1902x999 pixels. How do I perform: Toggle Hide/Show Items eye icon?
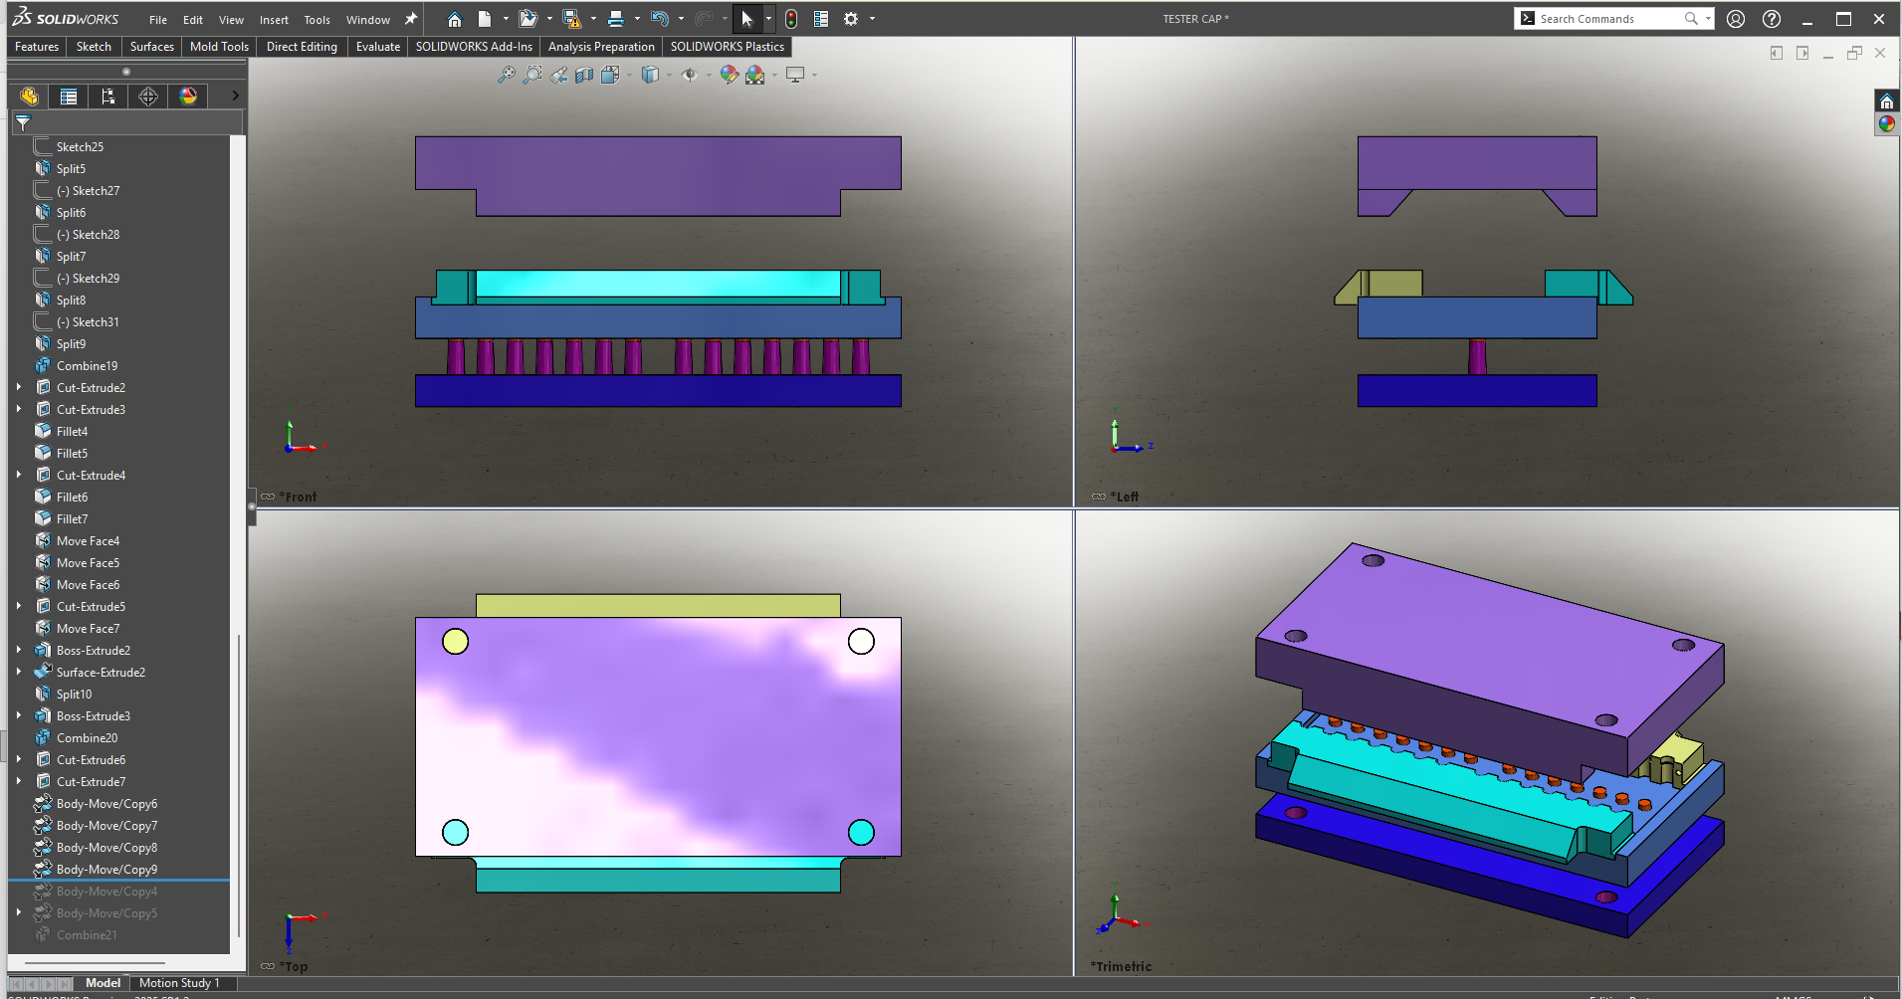click(689, 75)
